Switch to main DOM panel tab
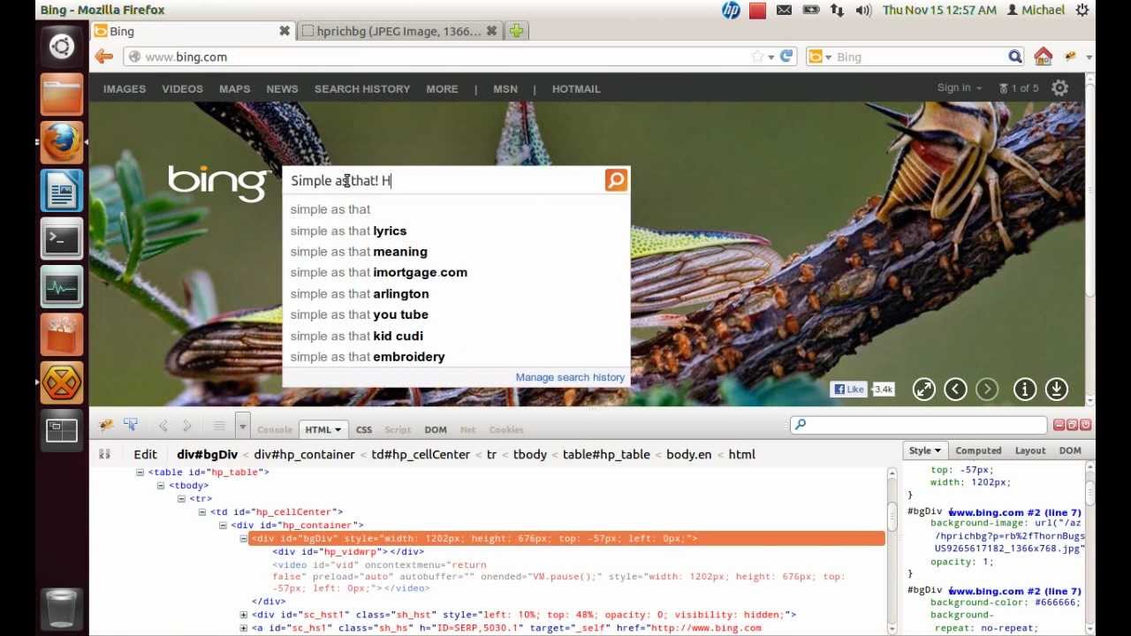 pos(436,429)
